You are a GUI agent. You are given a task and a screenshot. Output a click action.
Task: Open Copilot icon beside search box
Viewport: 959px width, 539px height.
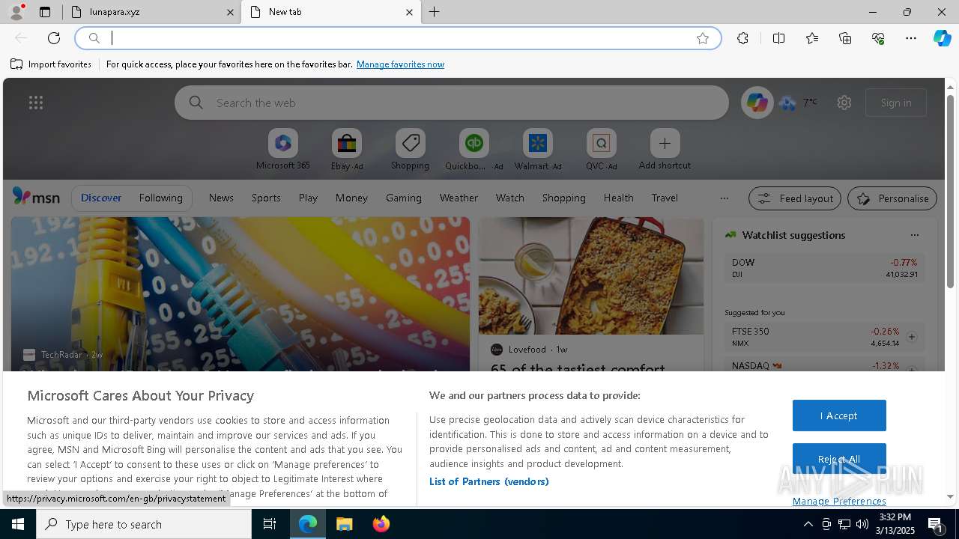tap(757, 103)
